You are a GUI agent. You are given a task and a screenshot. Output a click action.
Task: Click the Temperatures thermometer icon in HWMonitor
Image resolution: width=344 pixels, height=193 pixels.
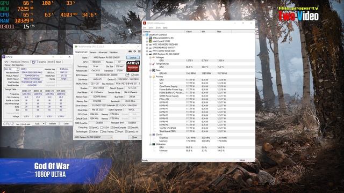pos(154,64)
